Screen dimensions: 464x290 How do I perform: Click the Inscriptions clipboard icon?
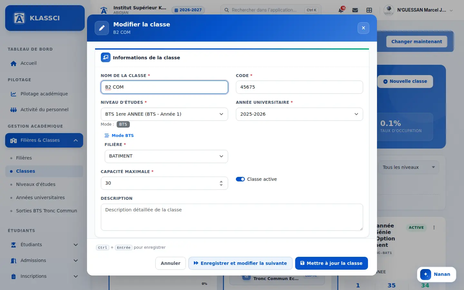pyautogui.click(x=14, y=276)
